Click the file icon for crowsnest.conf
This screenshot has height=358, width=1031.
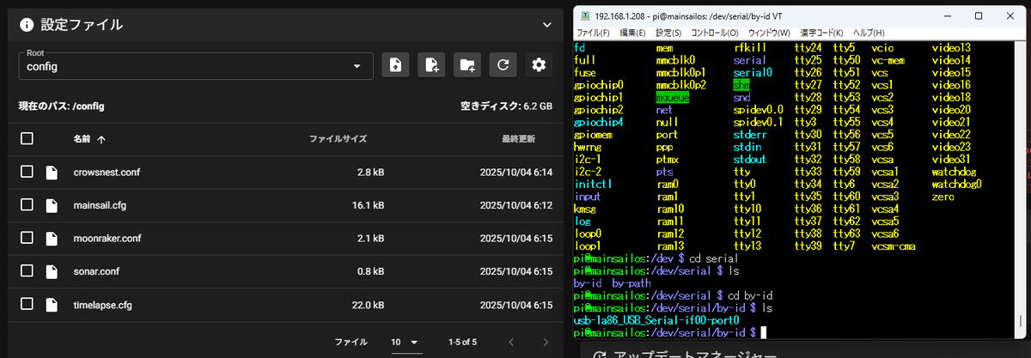click(52, 172)
